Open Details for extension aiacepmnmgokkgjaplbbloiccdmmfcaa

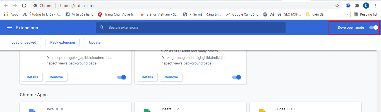[32, 77]
